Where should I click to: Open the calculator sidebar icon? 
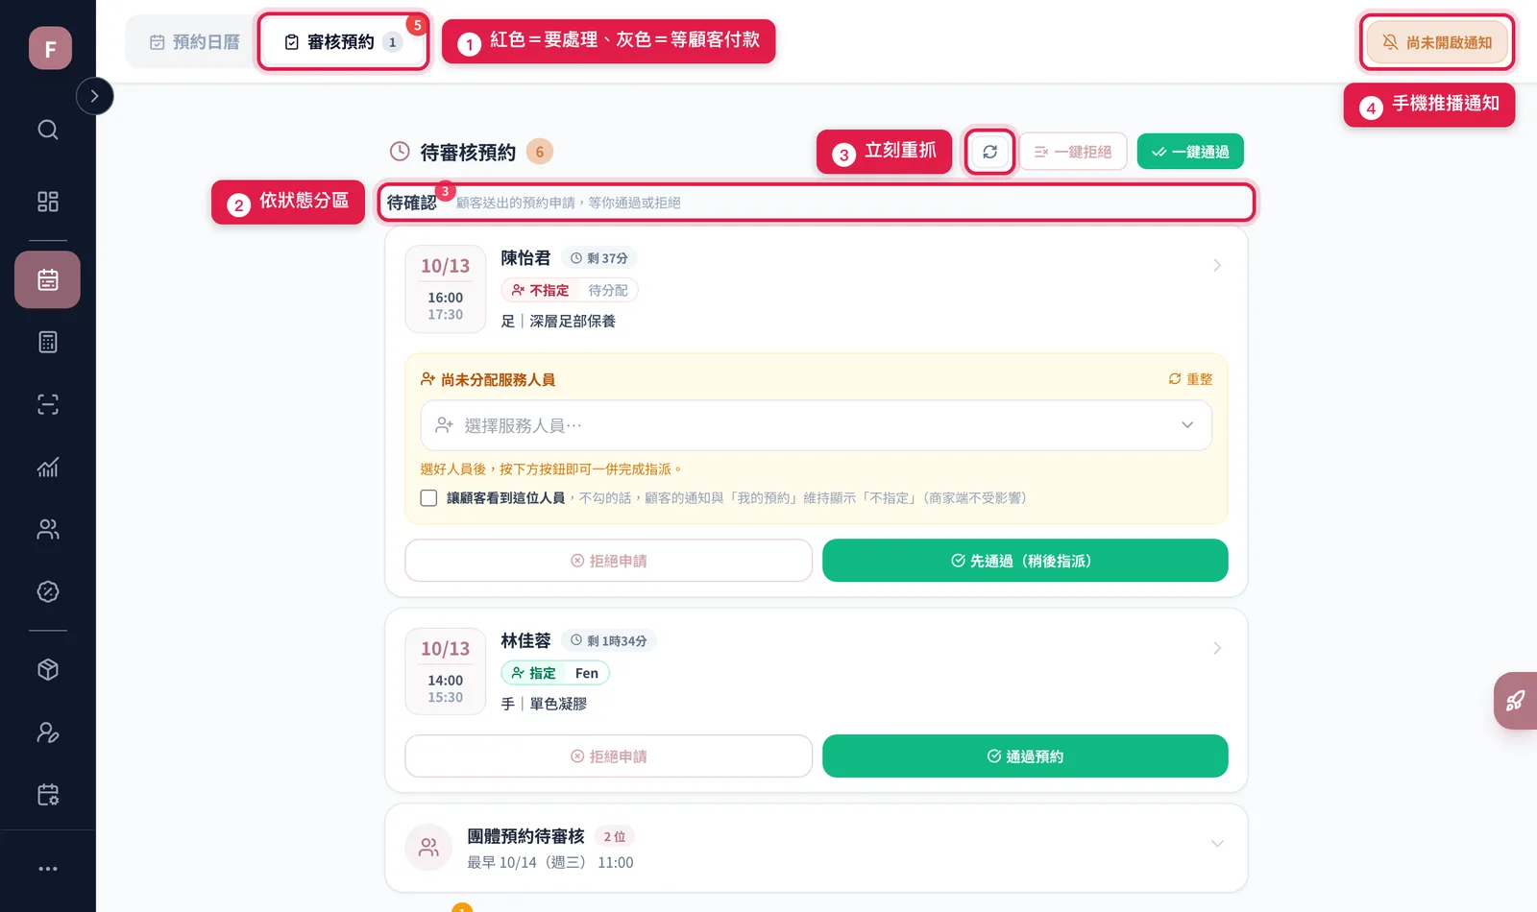tap(48, 342)
